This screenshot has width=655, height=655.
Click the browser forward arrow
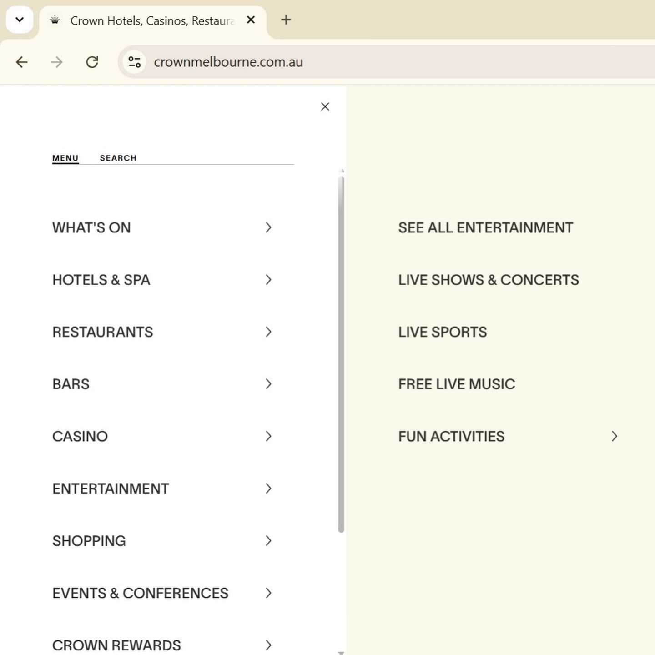tap(57, 62)
